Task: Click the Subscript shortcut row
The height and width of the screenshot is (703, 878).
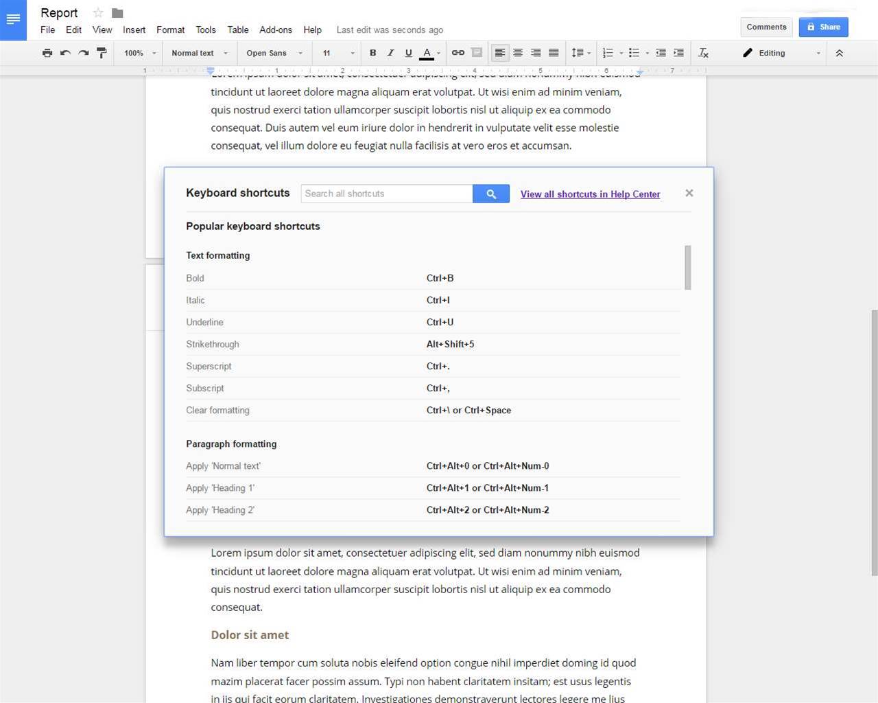Action: click(x=433, y=388)
